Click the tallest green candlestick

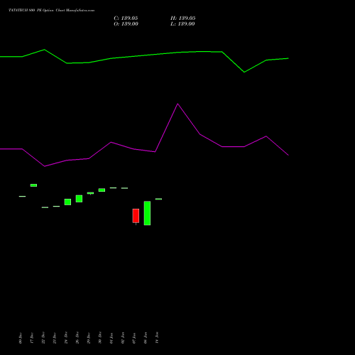[x=147, y=213]
